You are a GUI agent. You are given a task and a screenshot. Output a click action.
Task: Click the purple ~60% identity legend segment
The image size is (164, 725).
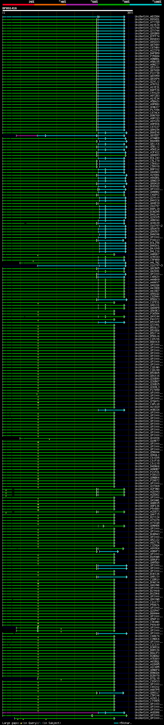[82, 5]
